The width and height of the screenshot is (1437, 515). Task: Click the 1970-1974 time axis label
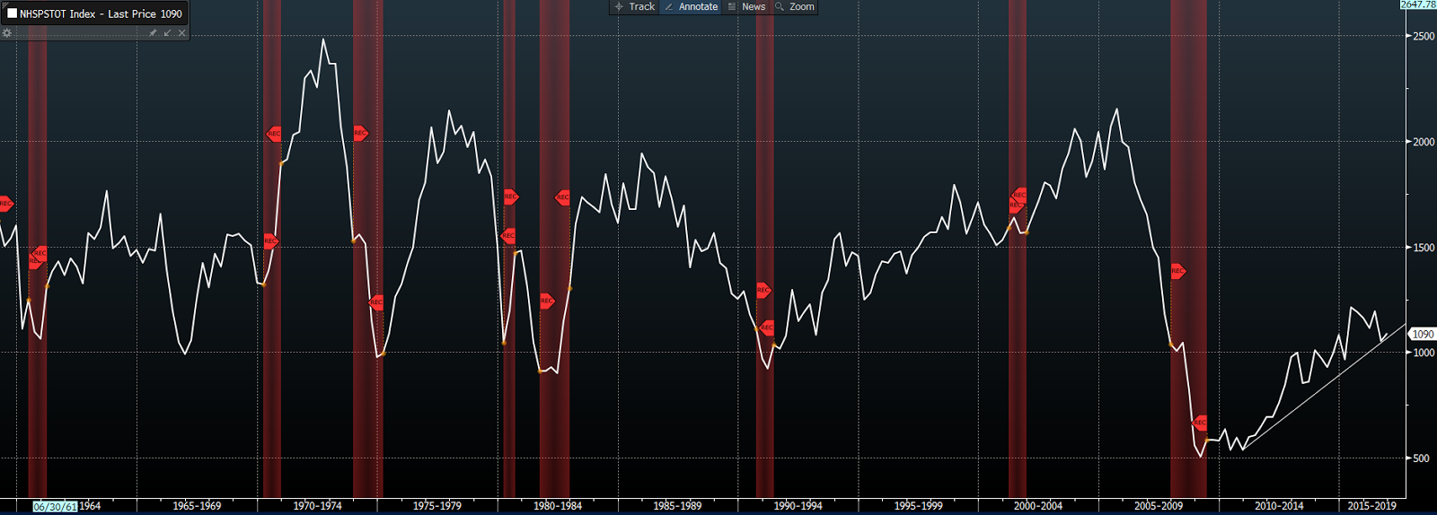click(x=317, y=506)
